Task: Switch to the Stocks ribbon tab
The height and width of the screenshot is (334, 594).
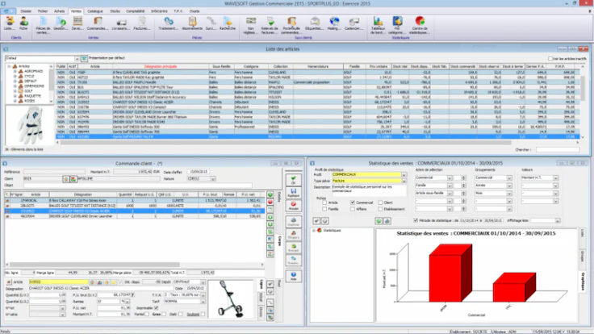Action: 115,10
